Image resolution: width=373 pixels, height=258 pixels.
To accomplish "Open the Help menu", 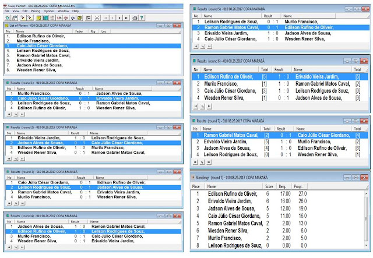I will pyautogui.click(x=75, y=11).
